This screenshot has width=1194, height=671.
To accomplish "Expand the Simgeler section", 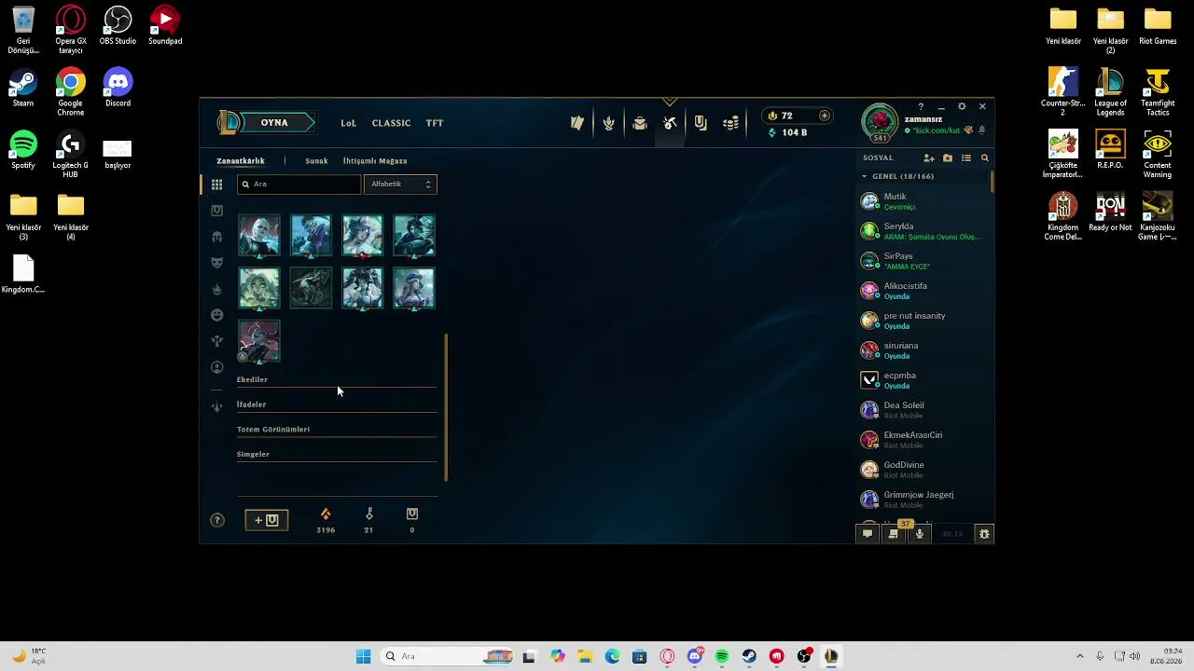I will click(x=337, y=455).
